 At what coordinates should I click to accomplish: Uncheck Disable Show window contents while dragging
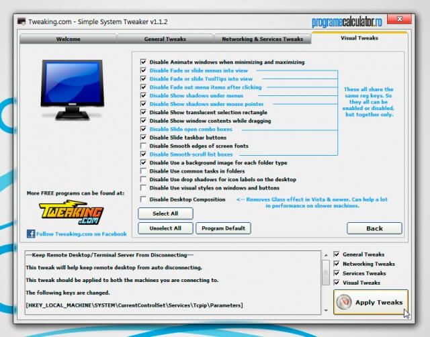click(143, 121)
